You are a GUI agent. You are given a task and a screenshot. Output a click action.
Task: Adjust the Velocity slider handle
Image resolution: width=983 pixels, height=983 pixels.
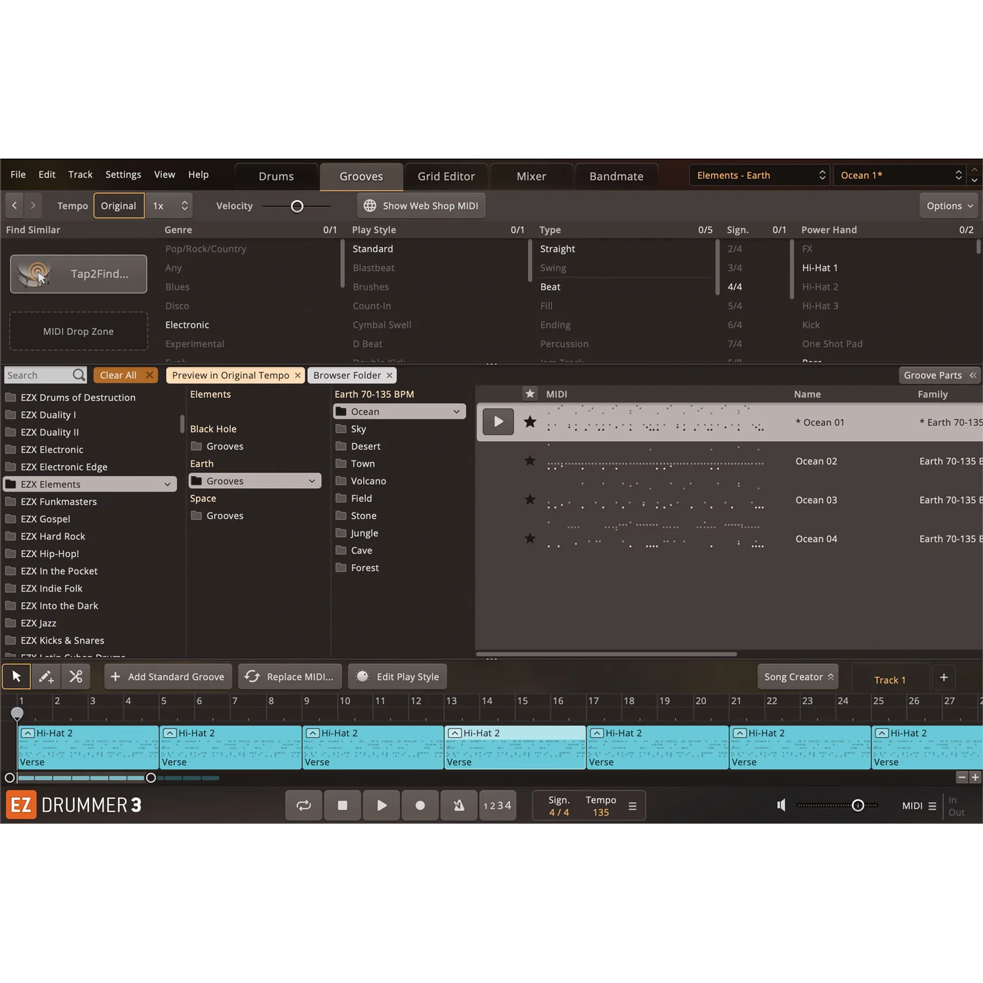(297, 206)
